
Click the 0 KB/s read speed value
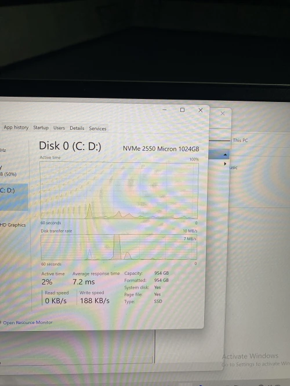56,301
